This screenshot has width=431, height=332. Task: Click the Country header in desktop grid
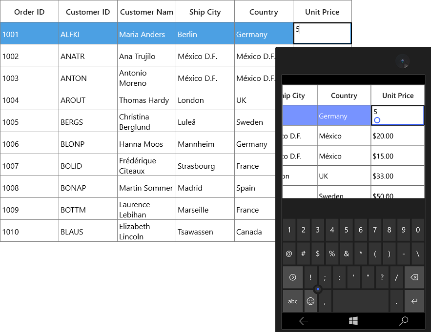coord(264,12)
